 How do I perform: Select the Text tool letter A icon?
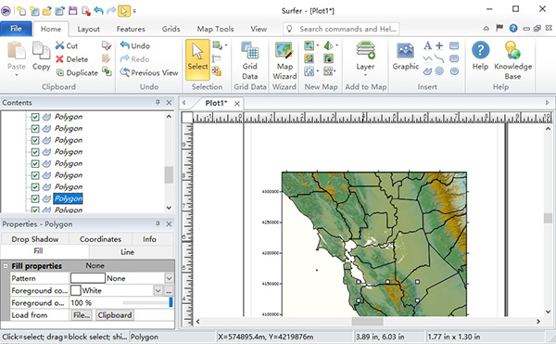427,45
